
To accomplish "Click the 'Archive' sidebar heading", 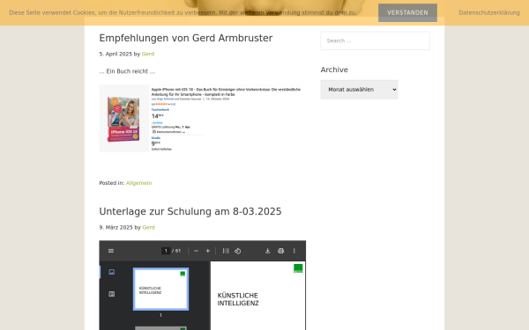I will [x=334, y=70].
